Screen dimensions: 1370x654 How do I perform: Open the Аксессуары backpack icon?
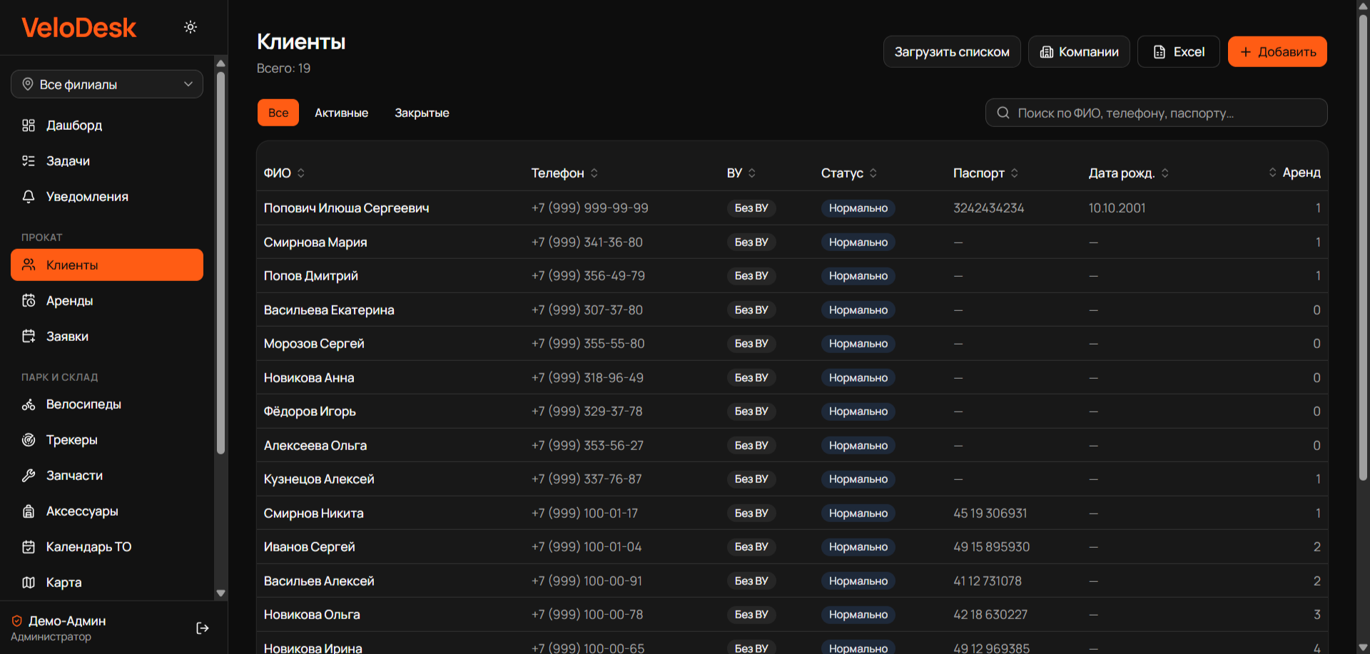(x=29, y=511)
